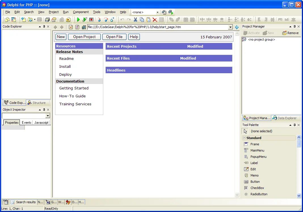Click the Open Project button
303x212 pixels.
84,37
